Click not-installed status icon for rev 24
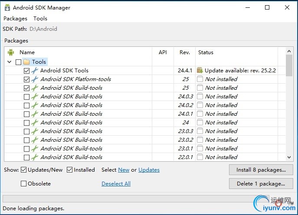Viewport: 298px width, 215px height. click(200, 122)
